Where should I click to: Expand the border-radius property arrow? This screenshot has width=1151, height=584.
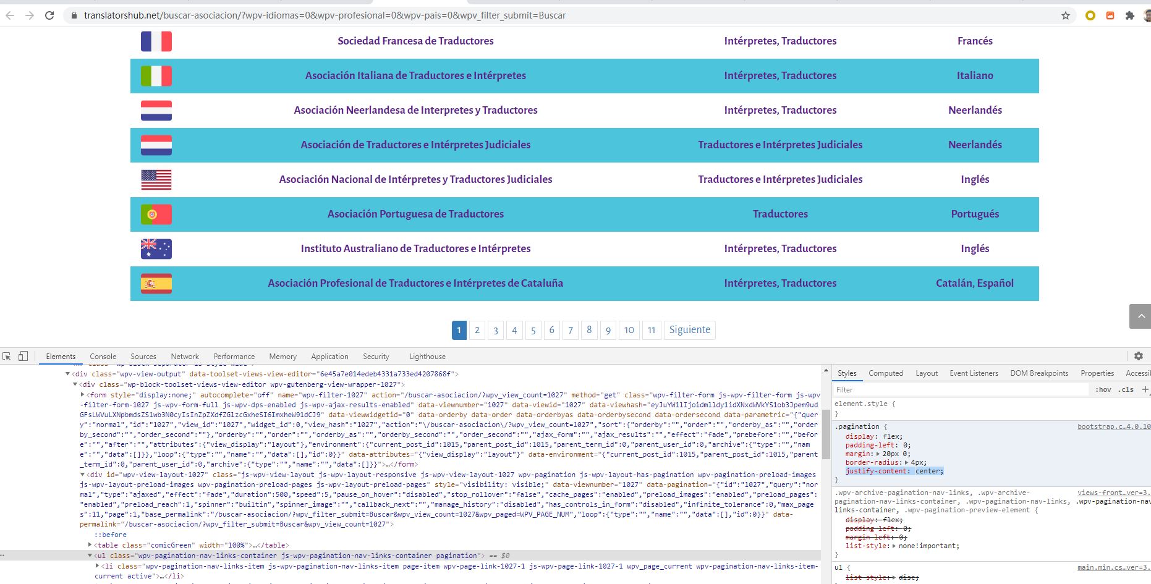pos(906,462)
